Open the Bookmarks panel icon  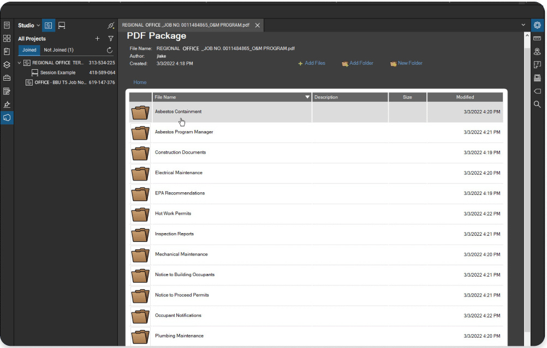(7, 52)
